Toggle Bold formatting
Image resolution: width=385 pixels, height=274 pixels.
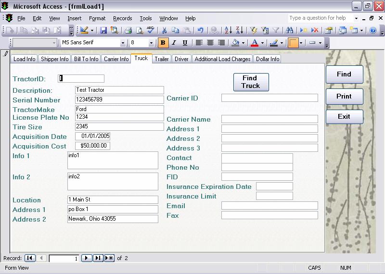coord(163,43)
